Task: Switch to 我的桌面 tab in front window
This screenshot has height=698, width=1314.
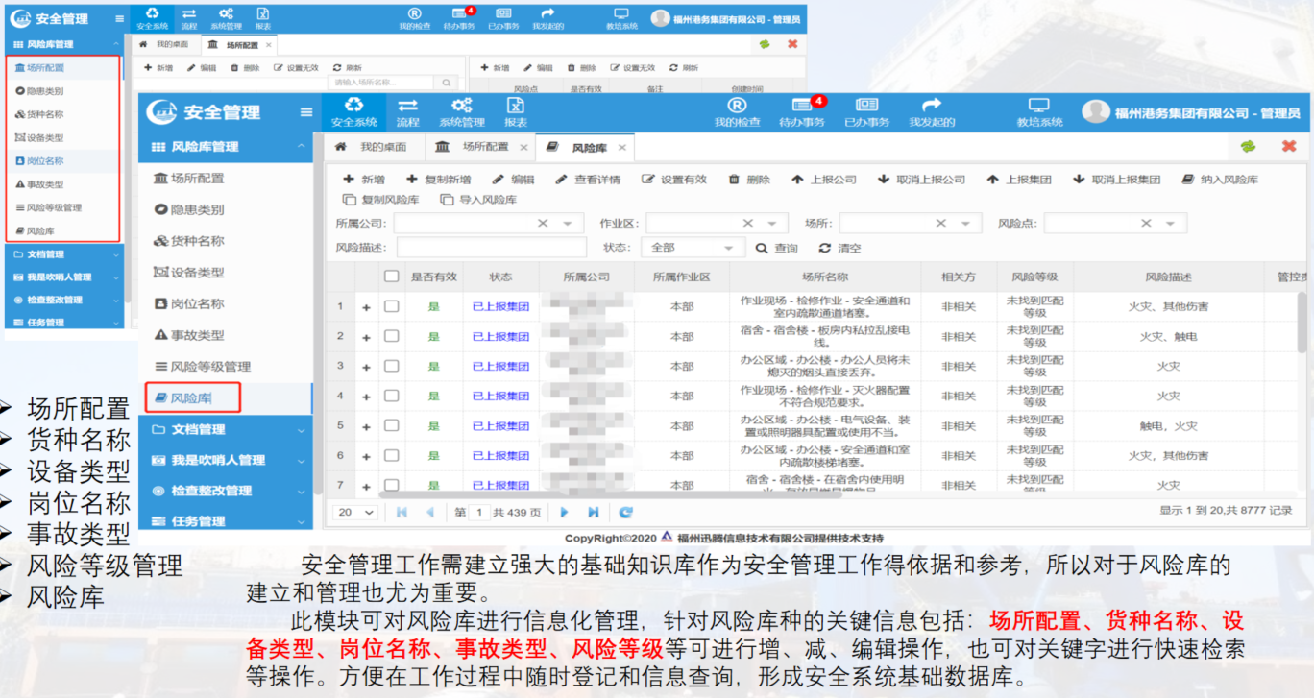Action: pos(371,147)
